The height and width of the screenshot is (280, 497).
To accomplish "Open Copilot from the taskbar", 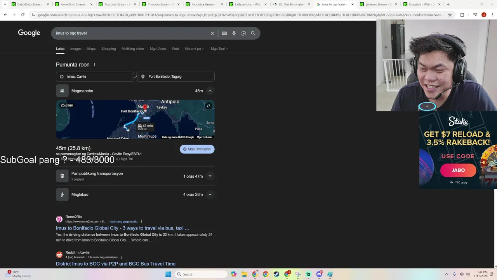I will pos(234,274).
